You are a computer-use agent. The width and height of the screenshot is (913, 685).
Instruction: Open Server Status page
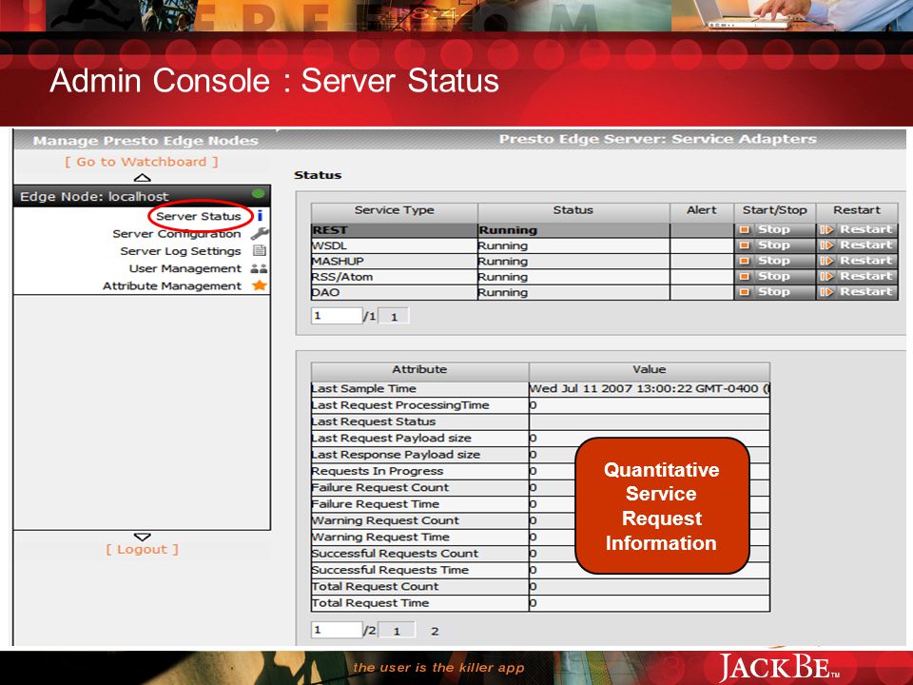199,216
